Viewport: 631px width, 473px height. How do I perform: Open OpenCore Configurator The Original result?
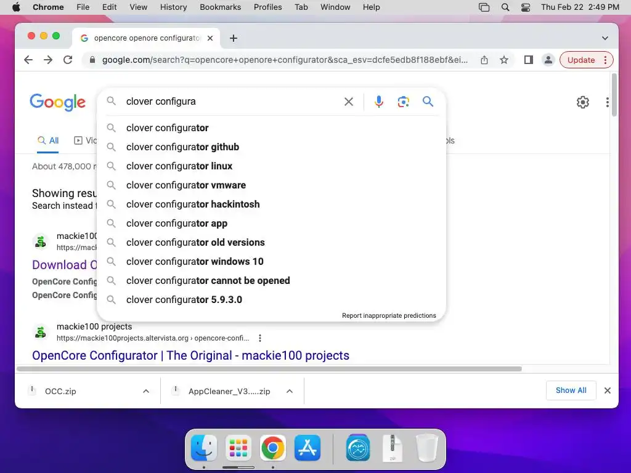(x=191, y=355)
